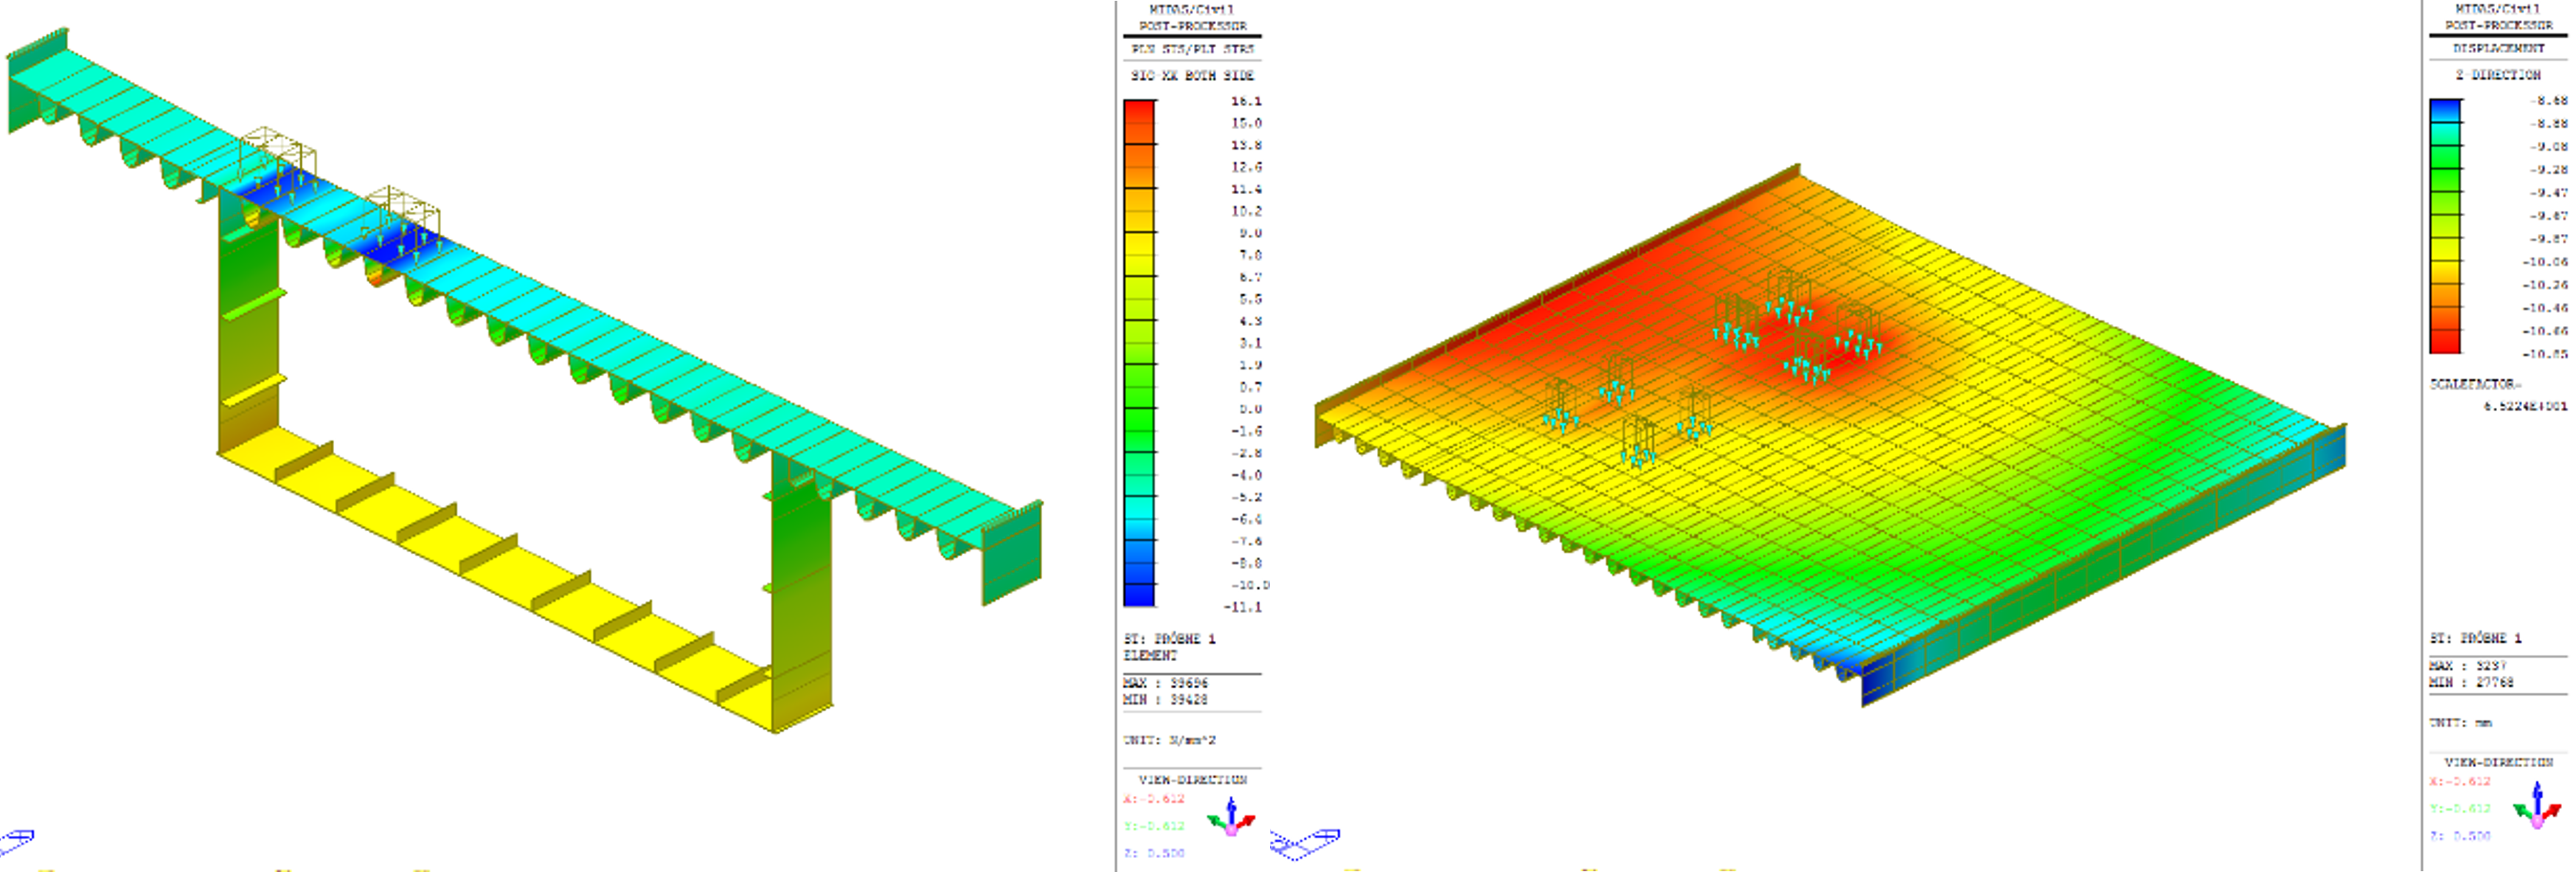
Task: Click blue Z: 0.500 value in displacement panel
Action: [2460, 836]
